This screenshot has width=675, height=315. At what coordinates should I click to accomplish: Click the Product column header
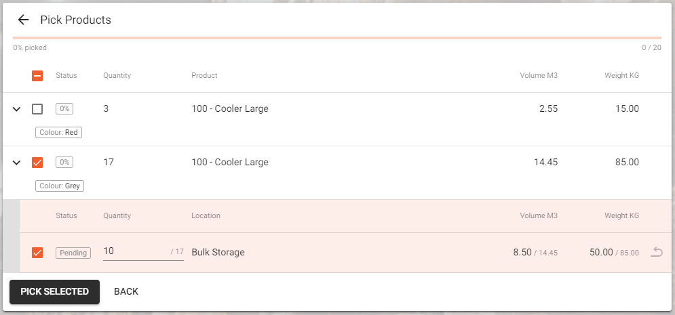click(x=204, y=75)
